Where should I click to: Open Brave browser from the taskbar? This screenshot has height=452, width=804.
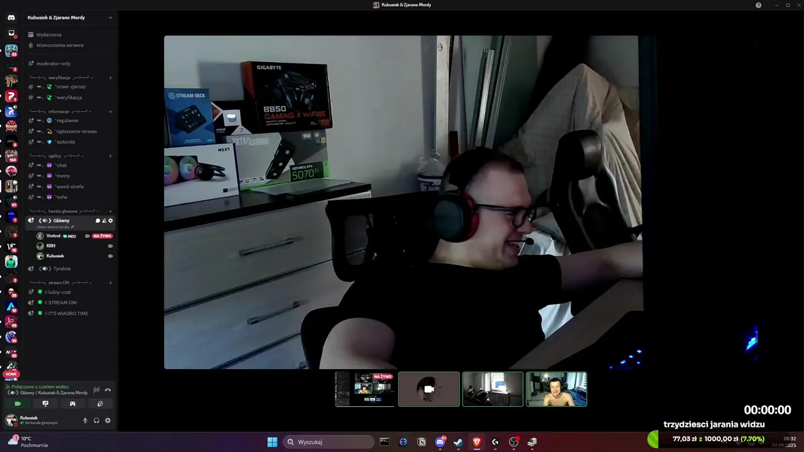(x=477, y=442)
